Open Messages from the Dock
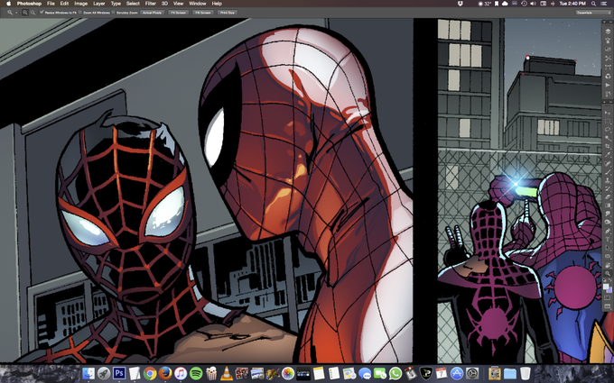 (x=365, y=373)
